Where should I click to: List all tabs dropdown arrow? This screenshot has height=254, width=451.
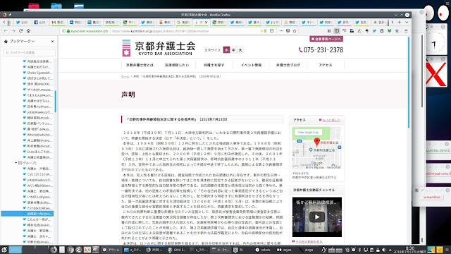[407, 22]
